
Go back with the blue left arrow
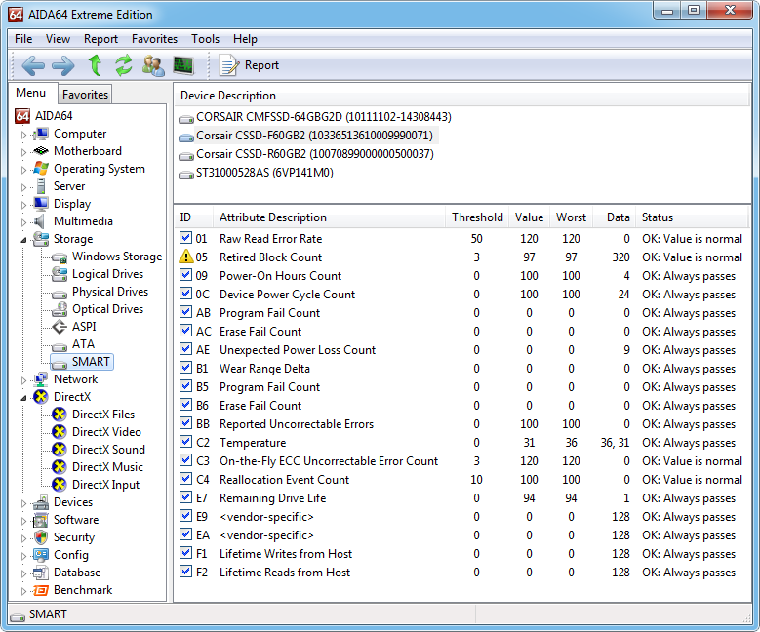(33, 65)
